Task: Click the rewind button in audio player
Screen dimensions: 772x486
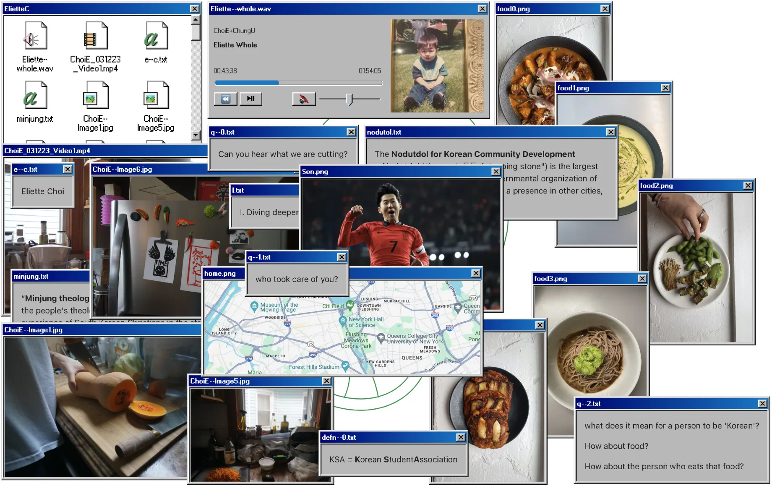Action: (x=226, y=99)
